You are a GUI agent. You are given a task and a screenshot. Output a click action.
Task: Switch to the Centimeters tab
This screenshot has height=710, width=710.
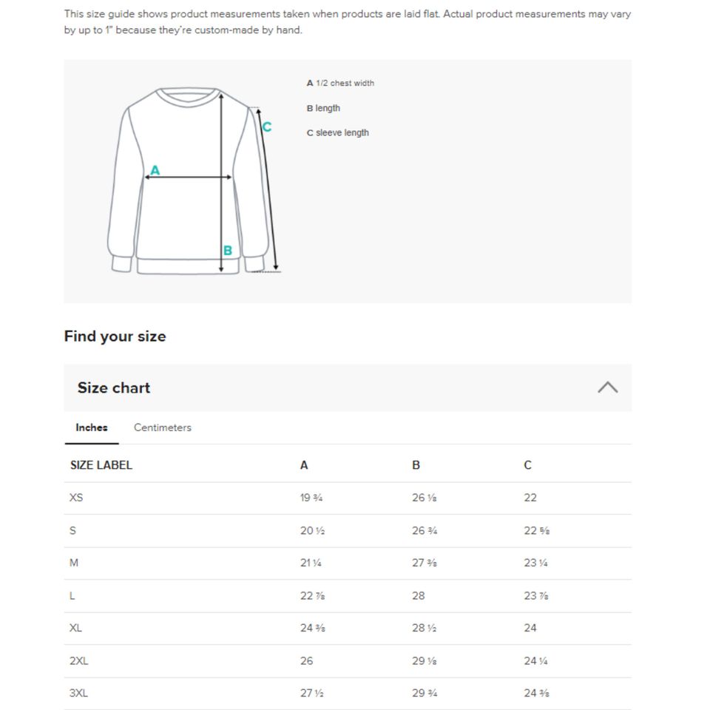[162, 427]
